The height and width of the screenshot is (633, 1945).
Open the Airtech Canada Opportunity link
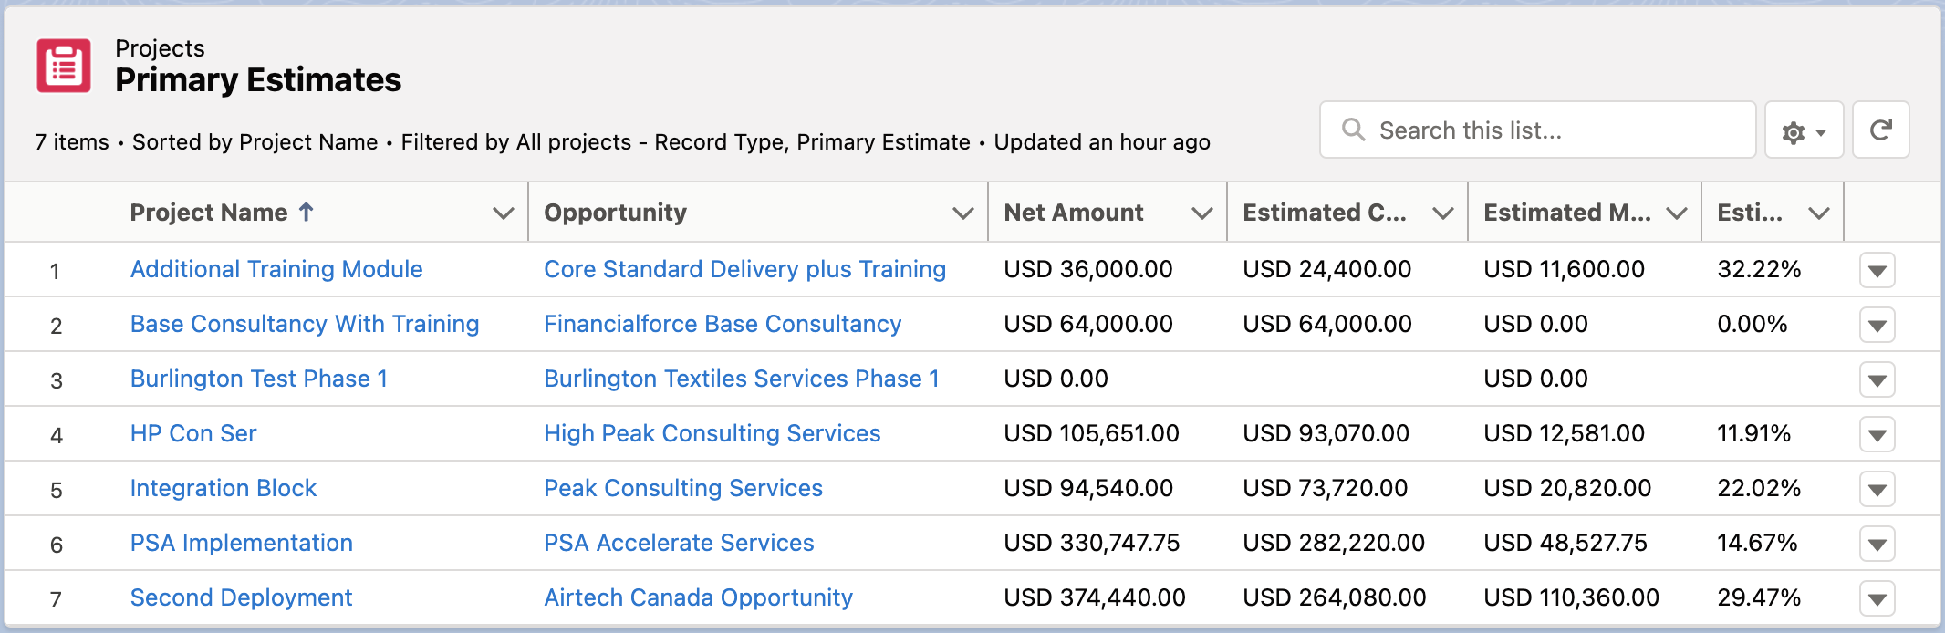698,597
